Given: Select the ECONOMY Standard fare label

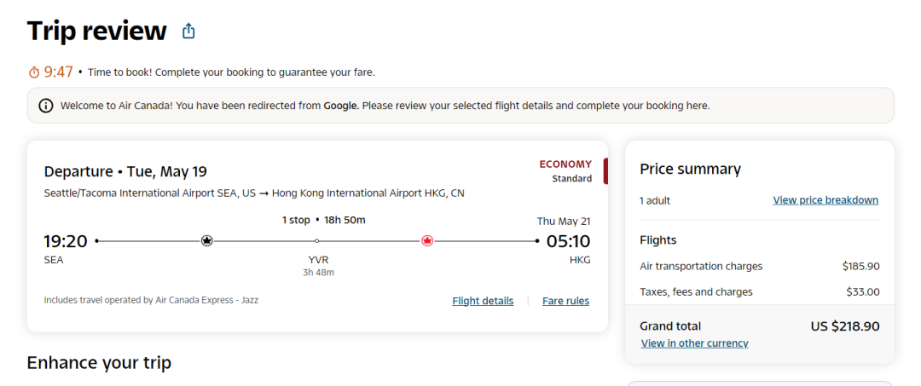Looking at the screenshot, I should 565,170.
